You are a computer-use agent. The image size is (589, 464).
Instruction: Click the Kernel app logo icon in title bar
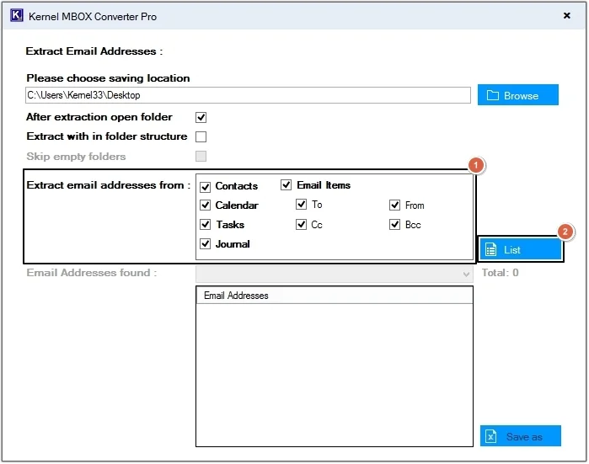pyautogui.click(x=17, y=16)
